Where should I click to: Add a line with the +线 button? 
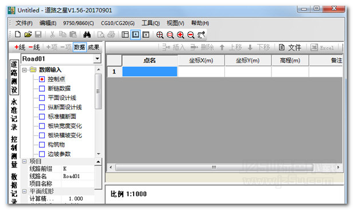20,47
